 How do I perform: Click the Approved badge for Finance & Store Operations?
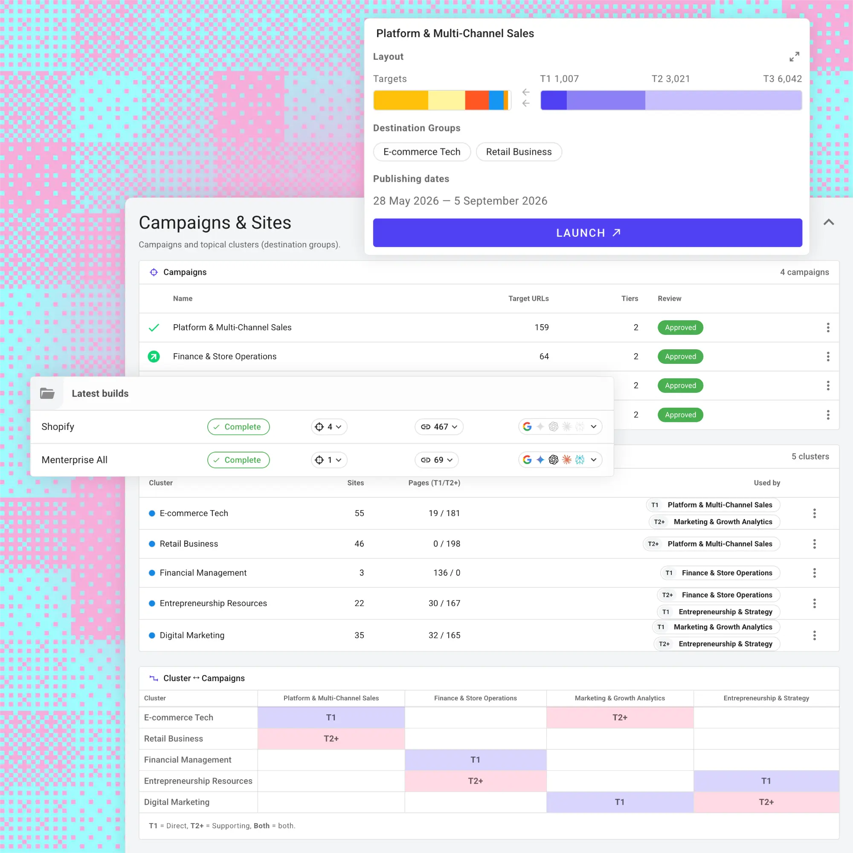(680, 356)
